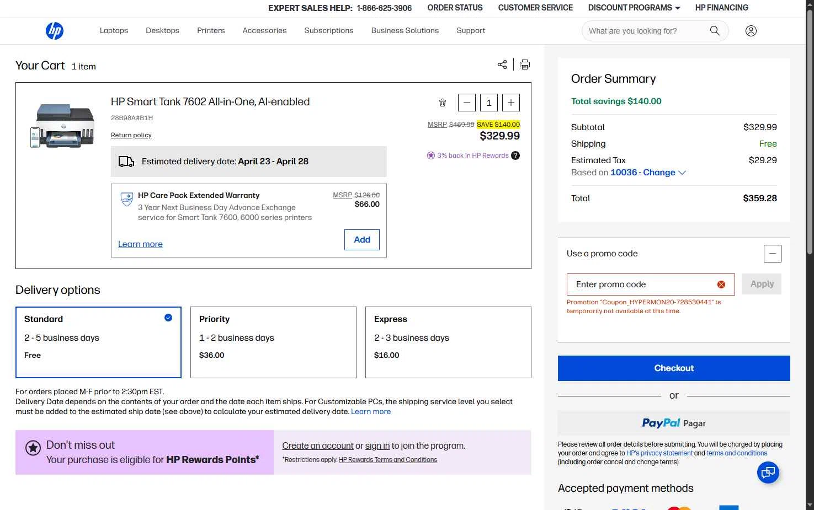Click the Order Status link

pyautogui.click(x=455, y=8)
